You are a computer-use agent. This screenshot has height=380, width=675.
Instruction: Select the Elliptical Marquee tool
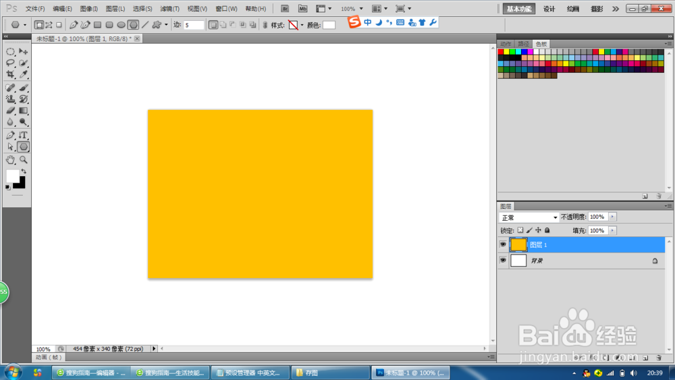10,52
